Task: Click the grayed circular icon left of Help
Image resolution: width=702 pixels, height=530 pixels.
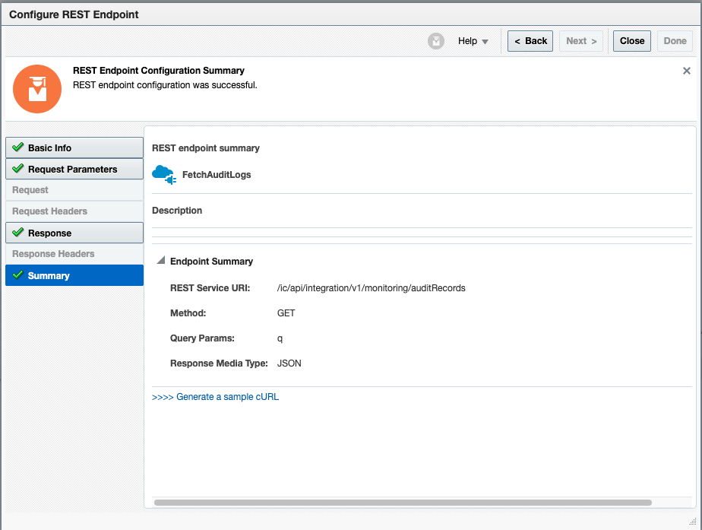Action: pyautogui.click(x=435, y=40)
